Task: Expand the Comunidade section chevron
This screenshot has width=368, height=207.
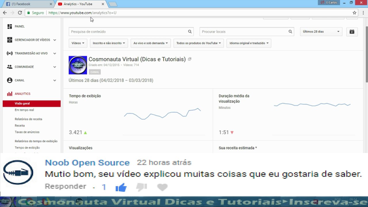Action: point(55,67)
